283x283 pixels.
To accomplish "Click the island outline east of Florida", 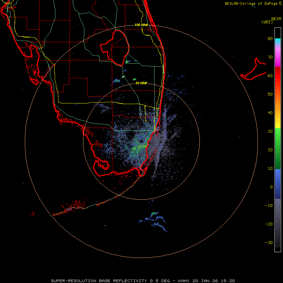I will click(x=253, y=69).
